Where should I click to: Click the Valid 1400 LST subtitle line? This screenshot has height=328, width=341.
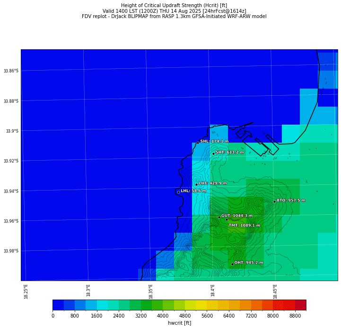point(174,11)
